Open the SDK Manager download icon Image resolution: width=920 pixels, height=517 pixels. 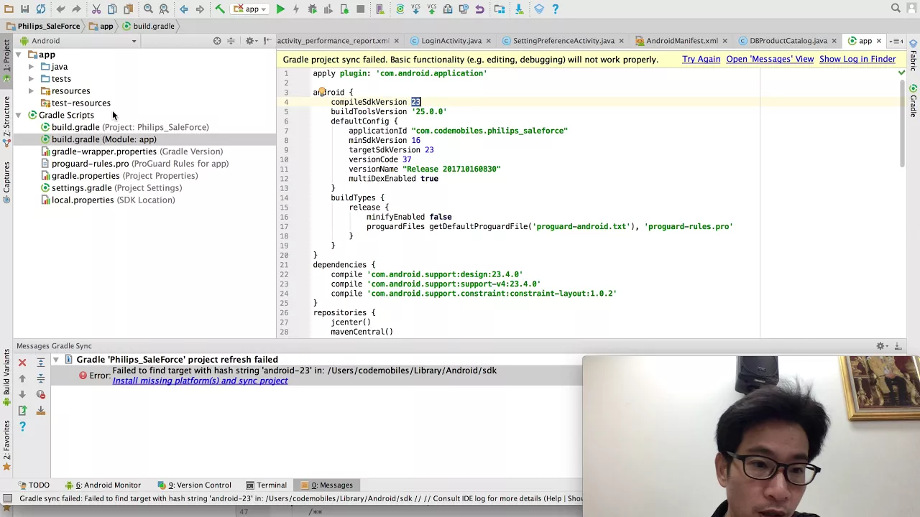(x=519, y=9)
